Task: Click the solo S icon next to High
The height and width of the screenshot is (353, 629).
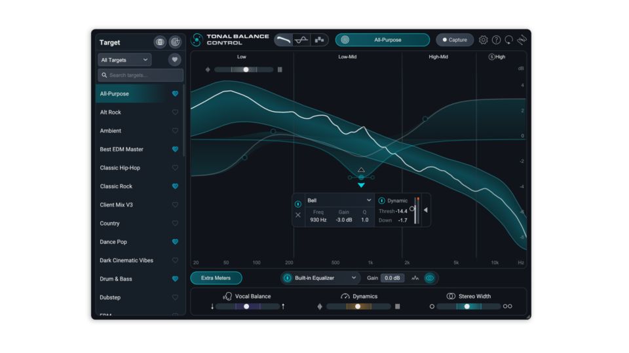Action: tap(491, 57)
